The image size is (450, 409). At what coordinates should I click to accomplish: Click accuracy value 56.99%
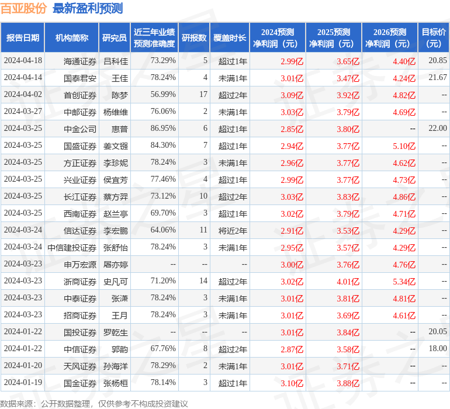pos(163,94)
